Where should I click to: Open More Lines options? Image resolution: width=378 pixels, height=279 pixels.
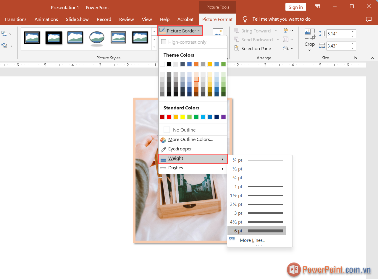tap(256, 240)
